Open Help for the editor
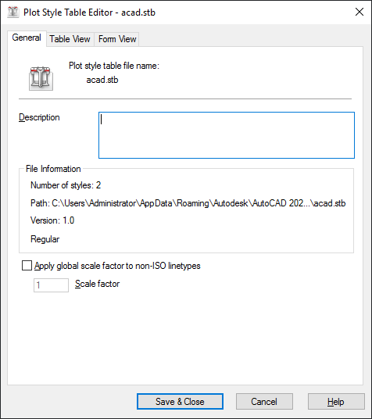This screenshot has width=372, height=419. click(336, 401)
